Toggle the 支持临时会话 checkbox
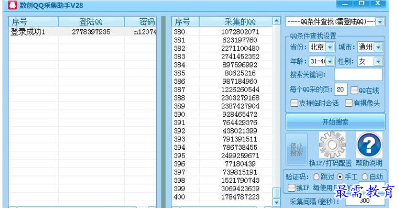The height and width of the screenshot is (208, 399). (294, 103)
